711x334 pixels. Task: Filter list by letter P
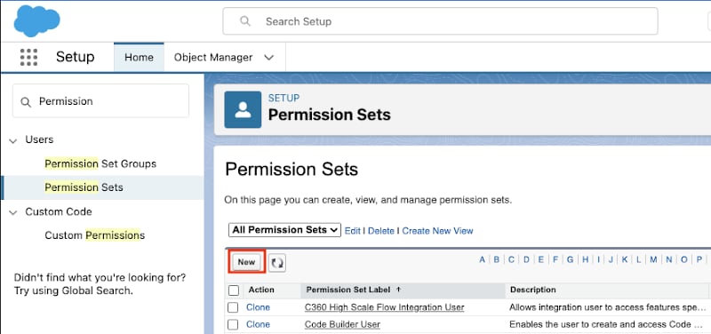tap(699, 259)
